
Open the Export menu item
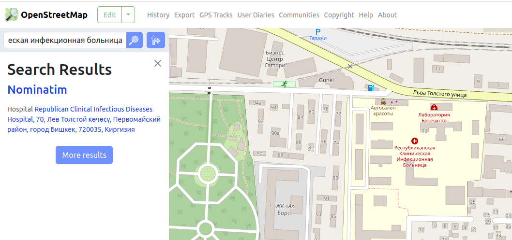point(184,15)
